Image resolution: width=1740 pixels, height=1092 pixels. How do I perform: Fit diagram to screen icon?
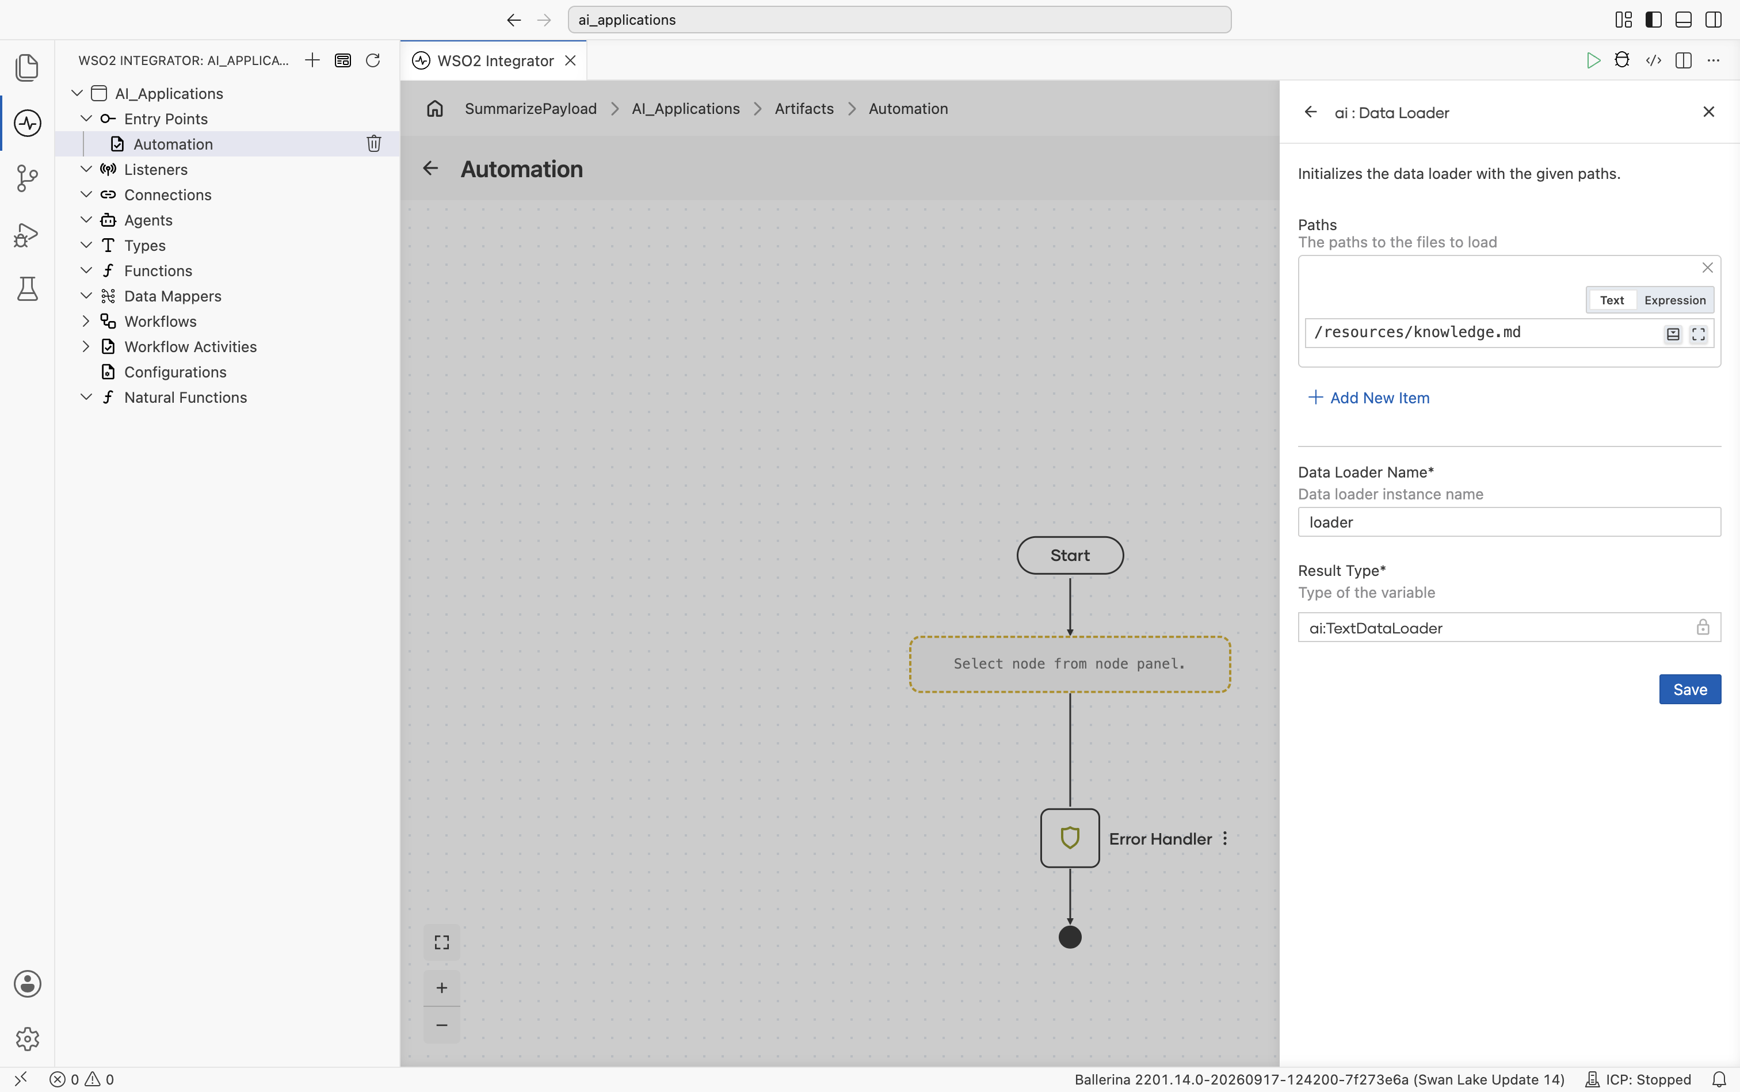click(442, 942)
